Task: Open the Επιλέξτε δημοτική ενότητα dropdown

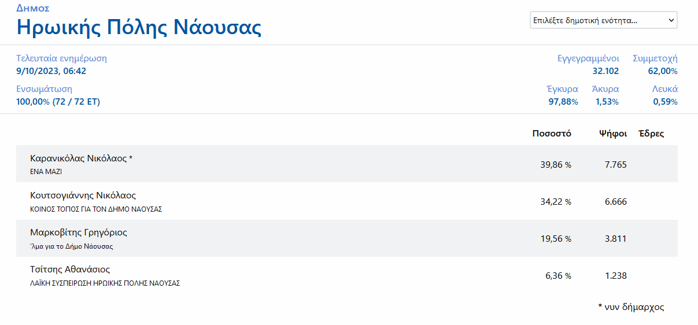Action: coord(603,20)
